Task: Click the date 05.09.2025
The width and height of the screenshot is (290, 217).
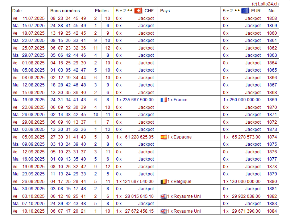Action: [x=34, y=137]
